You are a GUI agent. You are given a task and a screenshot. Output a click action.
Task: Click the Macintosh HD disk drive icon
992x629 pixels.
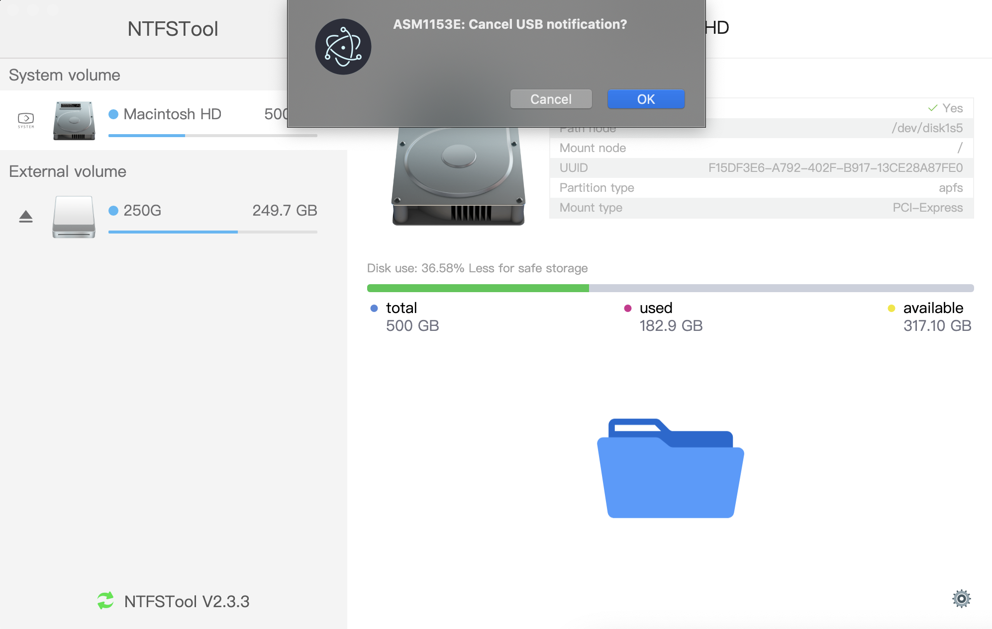[x=74, y=120]
